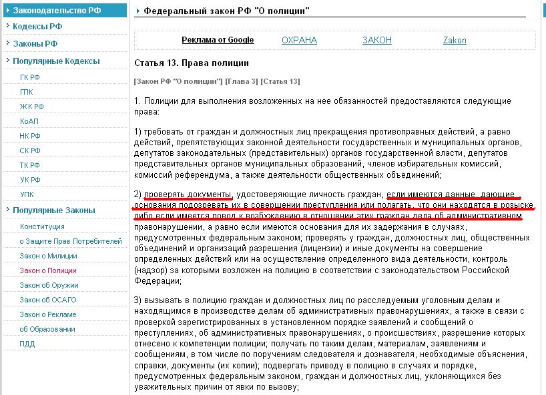Open the КоАП code link
Screen dimensions: 546x395
(29, 121)
